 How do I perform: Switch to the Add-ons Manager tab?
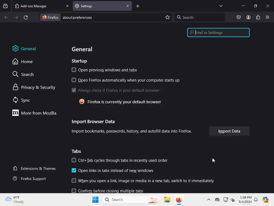point(41,6)
